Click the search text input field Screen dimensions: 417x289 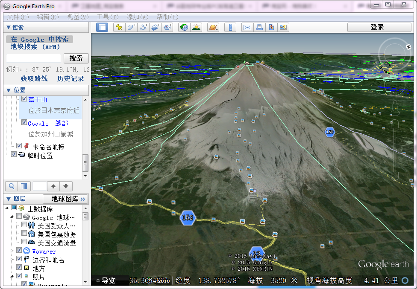coord(33,58)
